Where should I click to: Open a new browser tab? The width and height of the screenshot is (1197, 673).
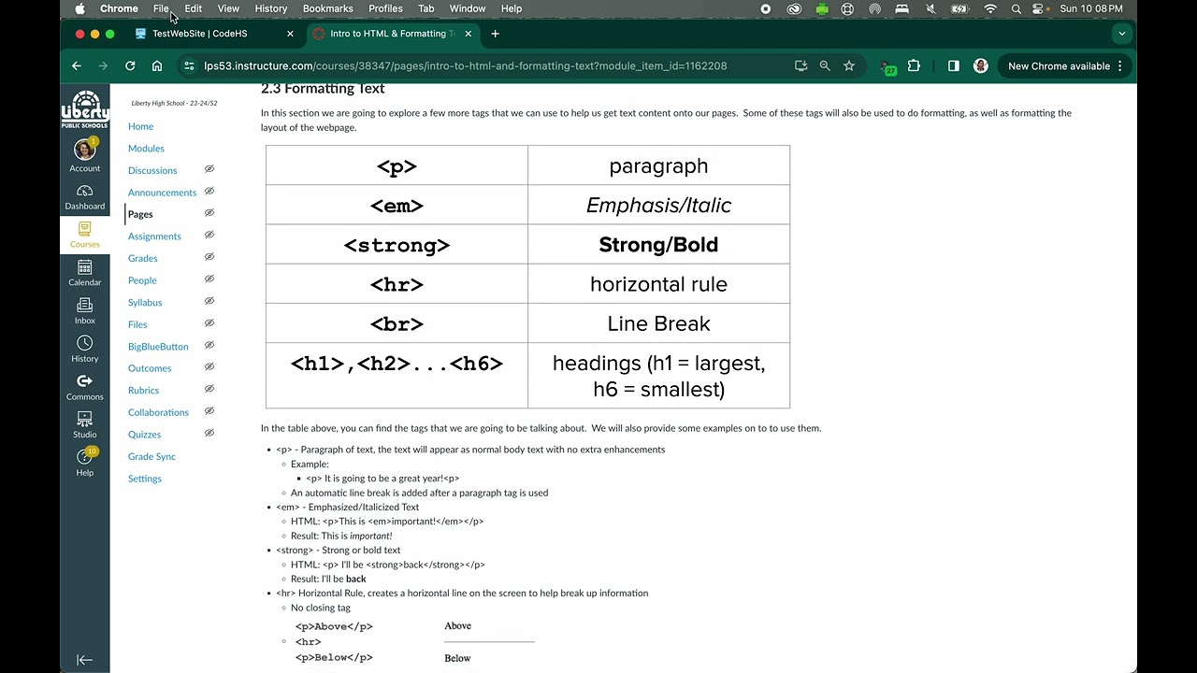click(495, 34)
